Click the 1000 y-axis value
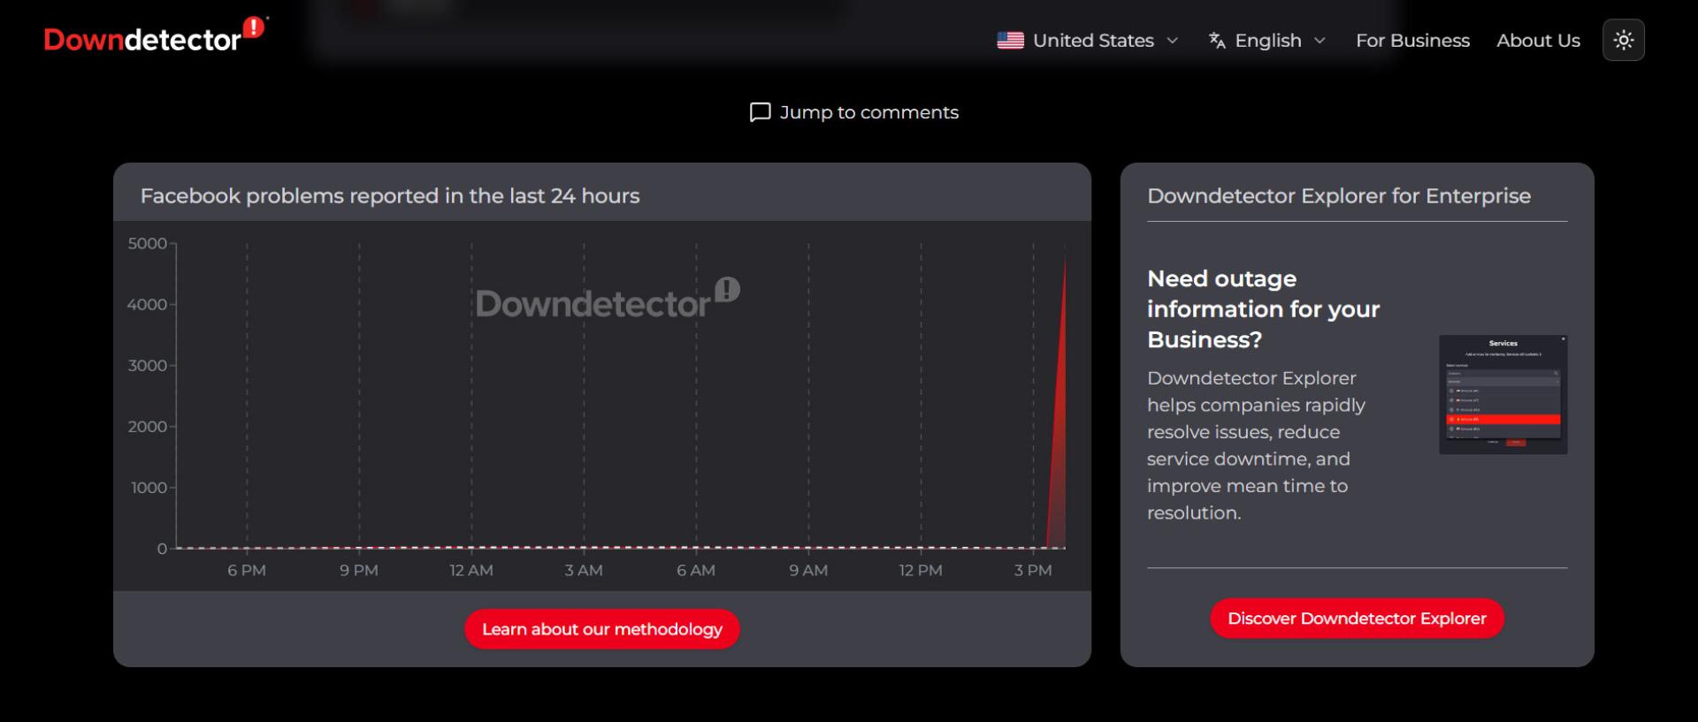The height and width of the screenshot is (722, 1698). point(149,488)
